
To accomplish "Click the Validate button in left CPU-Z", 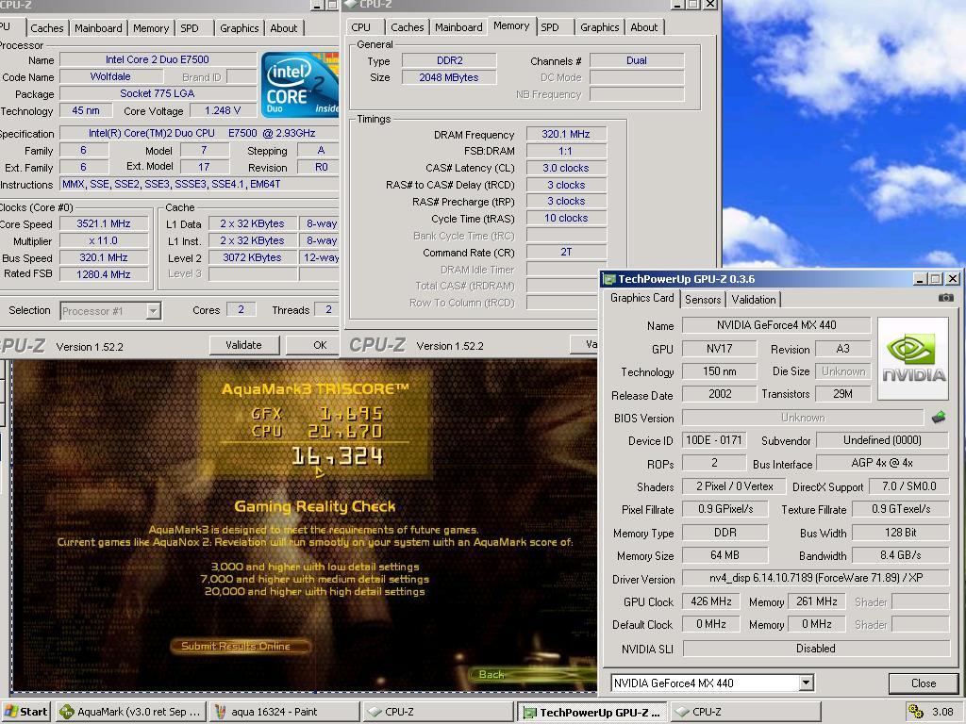I will [x=244, y=345].
